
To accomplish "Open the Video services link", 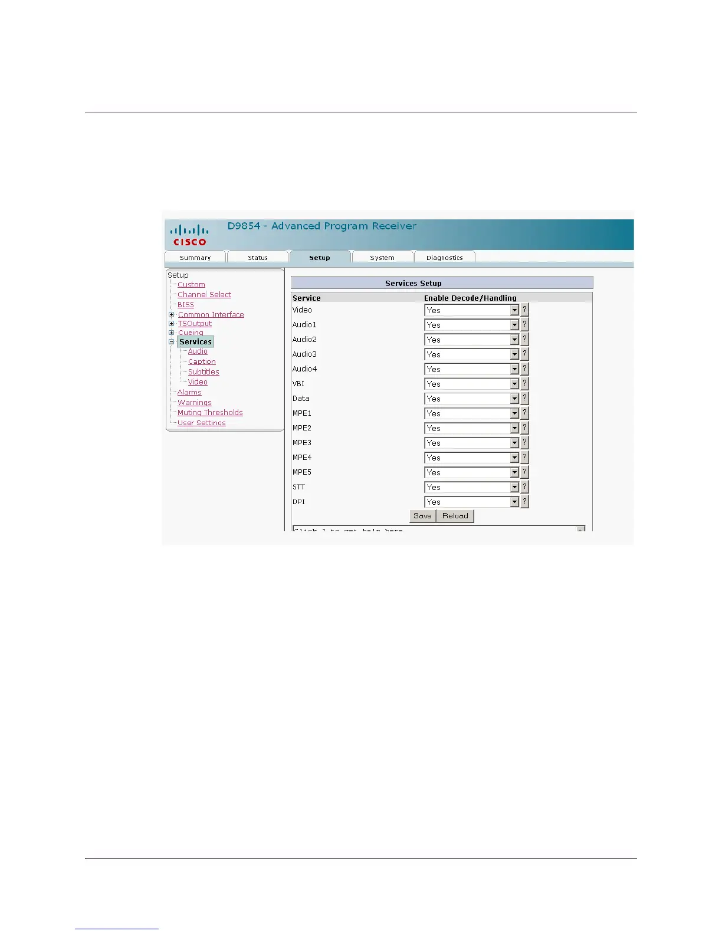I will [198, 382].
